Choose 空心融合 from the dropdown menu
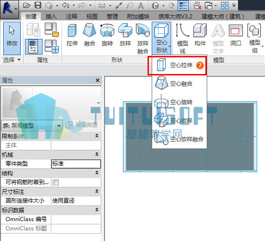The width and height of the screenshot is (265, 241). tap(179, 83)
